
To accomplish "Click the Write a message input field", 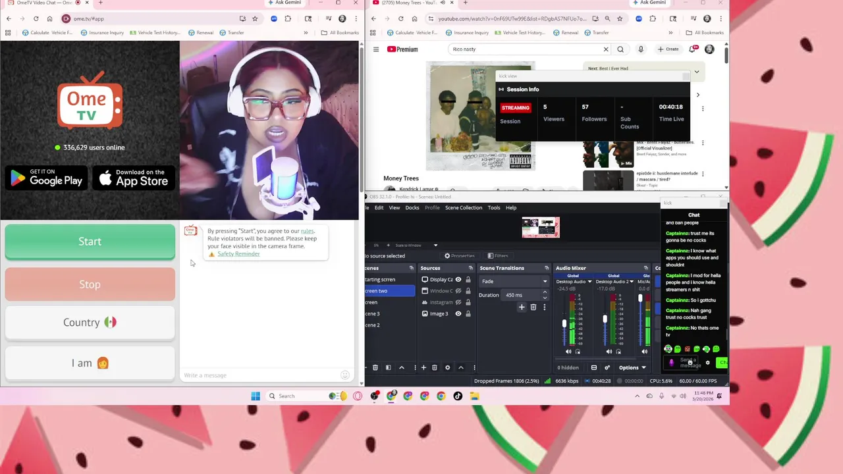I will 260,375.
